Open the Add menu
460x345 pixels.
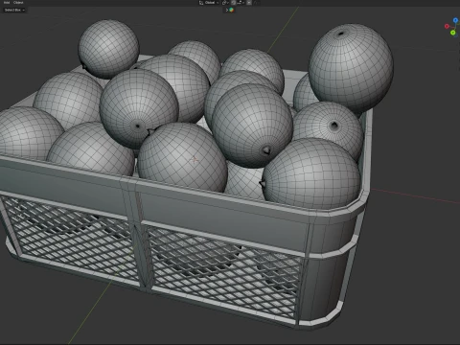(7, 3)
